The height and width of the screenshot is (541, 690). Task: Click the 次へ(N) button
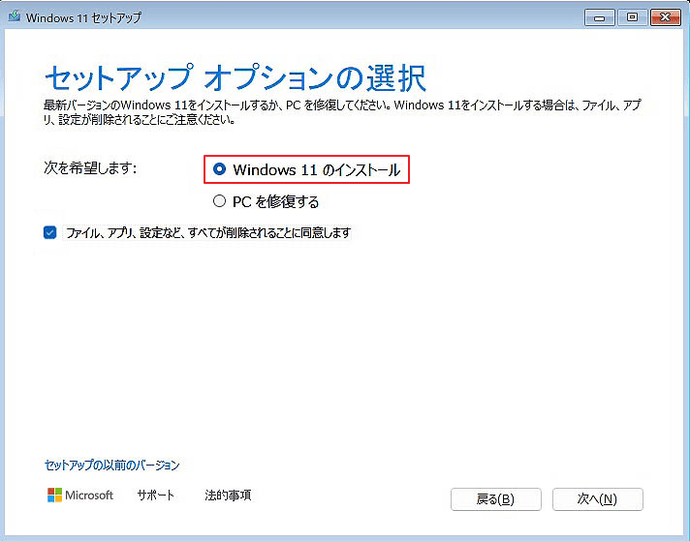pyautogui.click(x=598, y=499)
